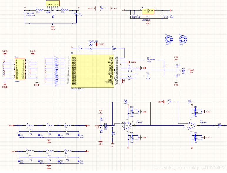Select capacitor C18 valued 150p

[67, 132]
